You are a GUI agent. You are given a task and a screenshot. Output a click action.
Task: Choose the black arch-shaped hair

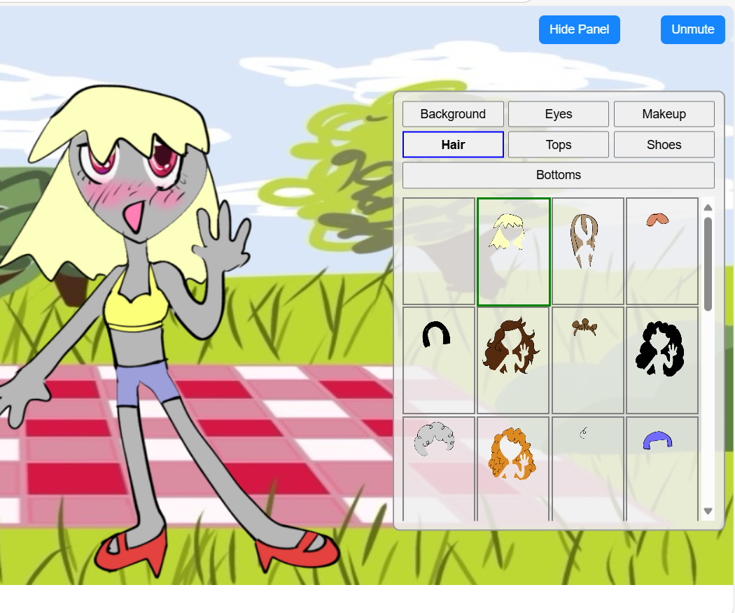tap(439, 360)
